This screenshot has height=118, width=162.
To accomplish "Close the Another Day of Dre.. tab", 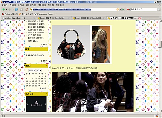I will click(34, 18).
